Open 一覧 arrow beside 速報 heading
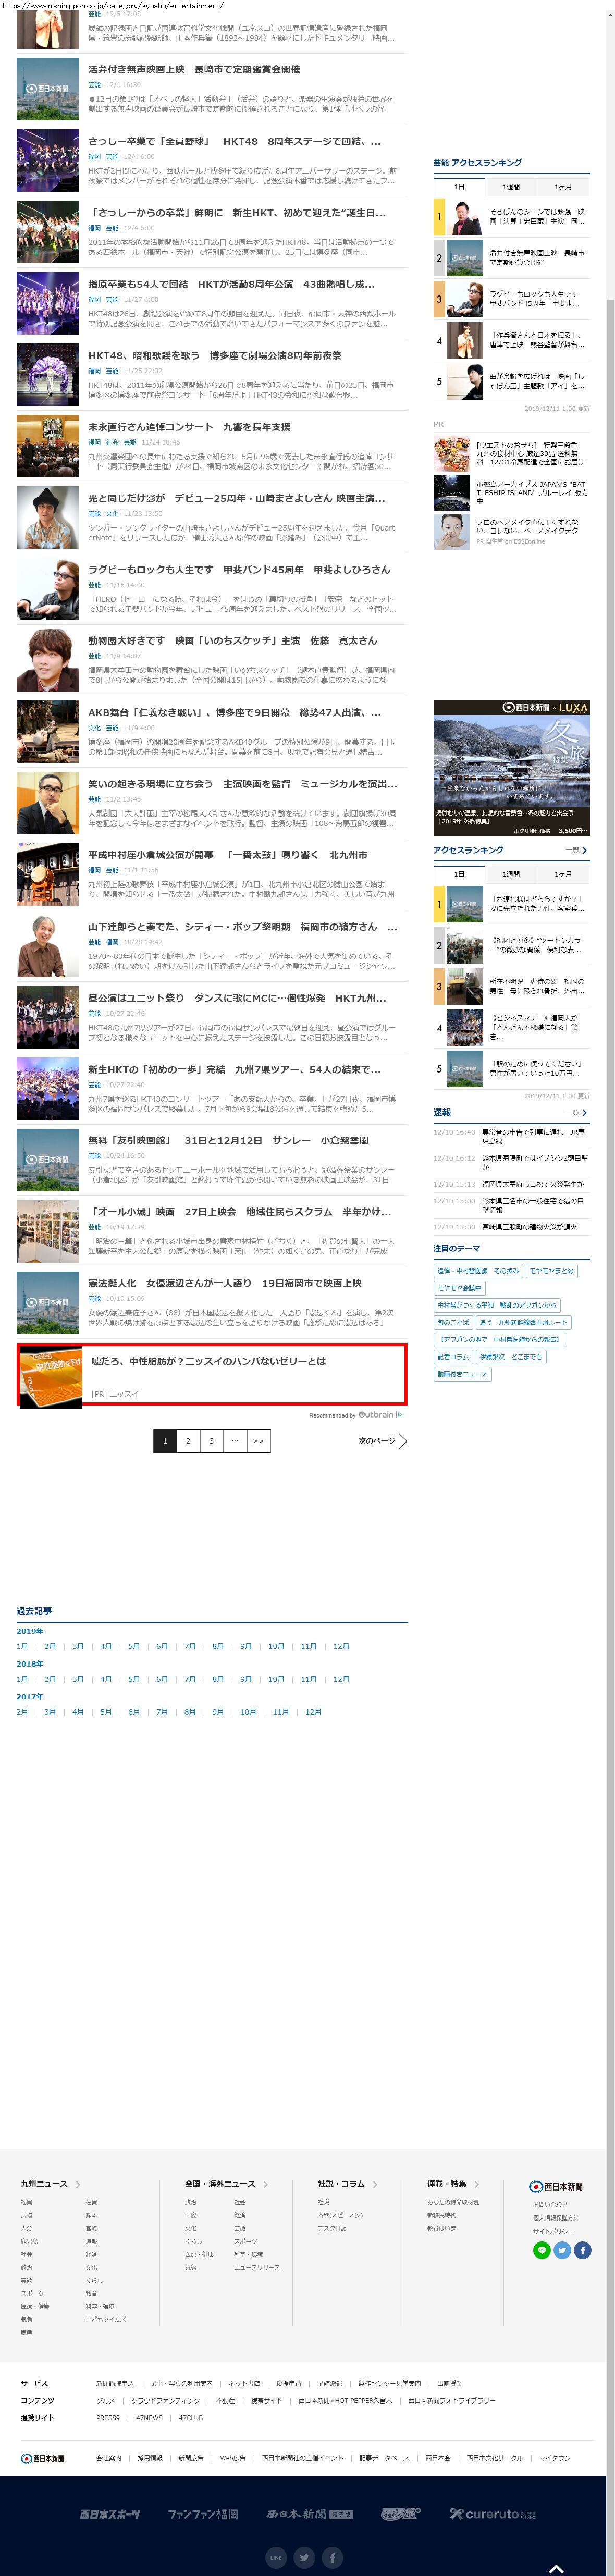The height and width of the screenshot is (2576, 615). pyautogui.click(x=577, y=1112)
